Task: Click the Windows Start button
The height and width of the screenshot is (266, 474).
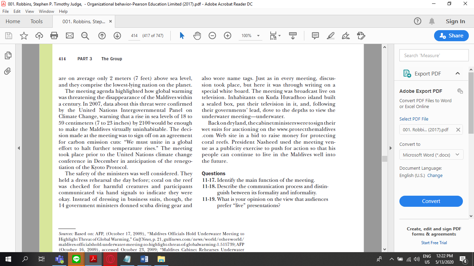Action: pos(8,259)
